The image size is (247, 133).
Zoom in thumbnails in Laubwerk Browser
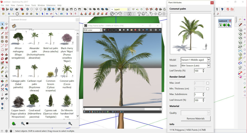point(70,124)
